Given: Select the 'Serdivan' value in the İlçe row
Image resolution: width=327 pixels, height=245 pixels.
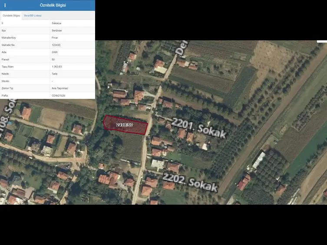Looking at the screenshot, I should pyautogui.click(x=57, y=31).
